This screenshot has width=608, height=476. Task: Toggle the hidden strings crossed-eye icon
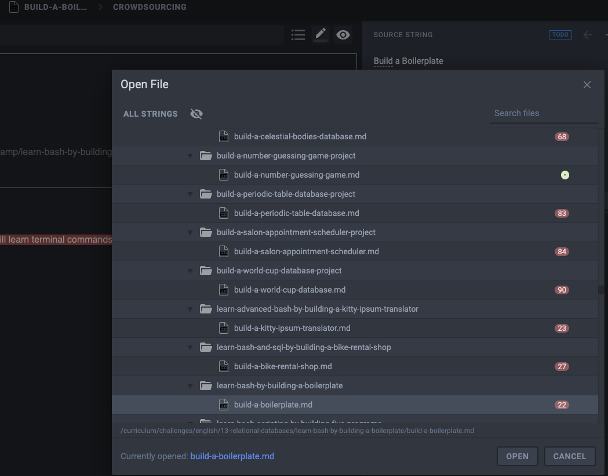(196, 114)
